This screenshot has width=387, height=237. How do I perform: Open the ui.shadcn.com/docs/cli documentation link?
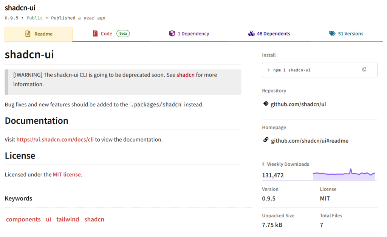55,139
